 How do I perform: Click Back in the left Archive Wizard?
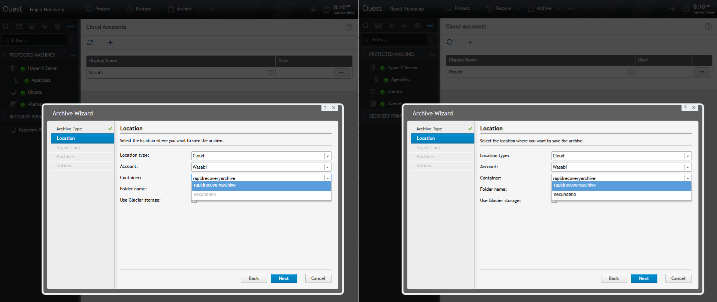click(254, 278)
